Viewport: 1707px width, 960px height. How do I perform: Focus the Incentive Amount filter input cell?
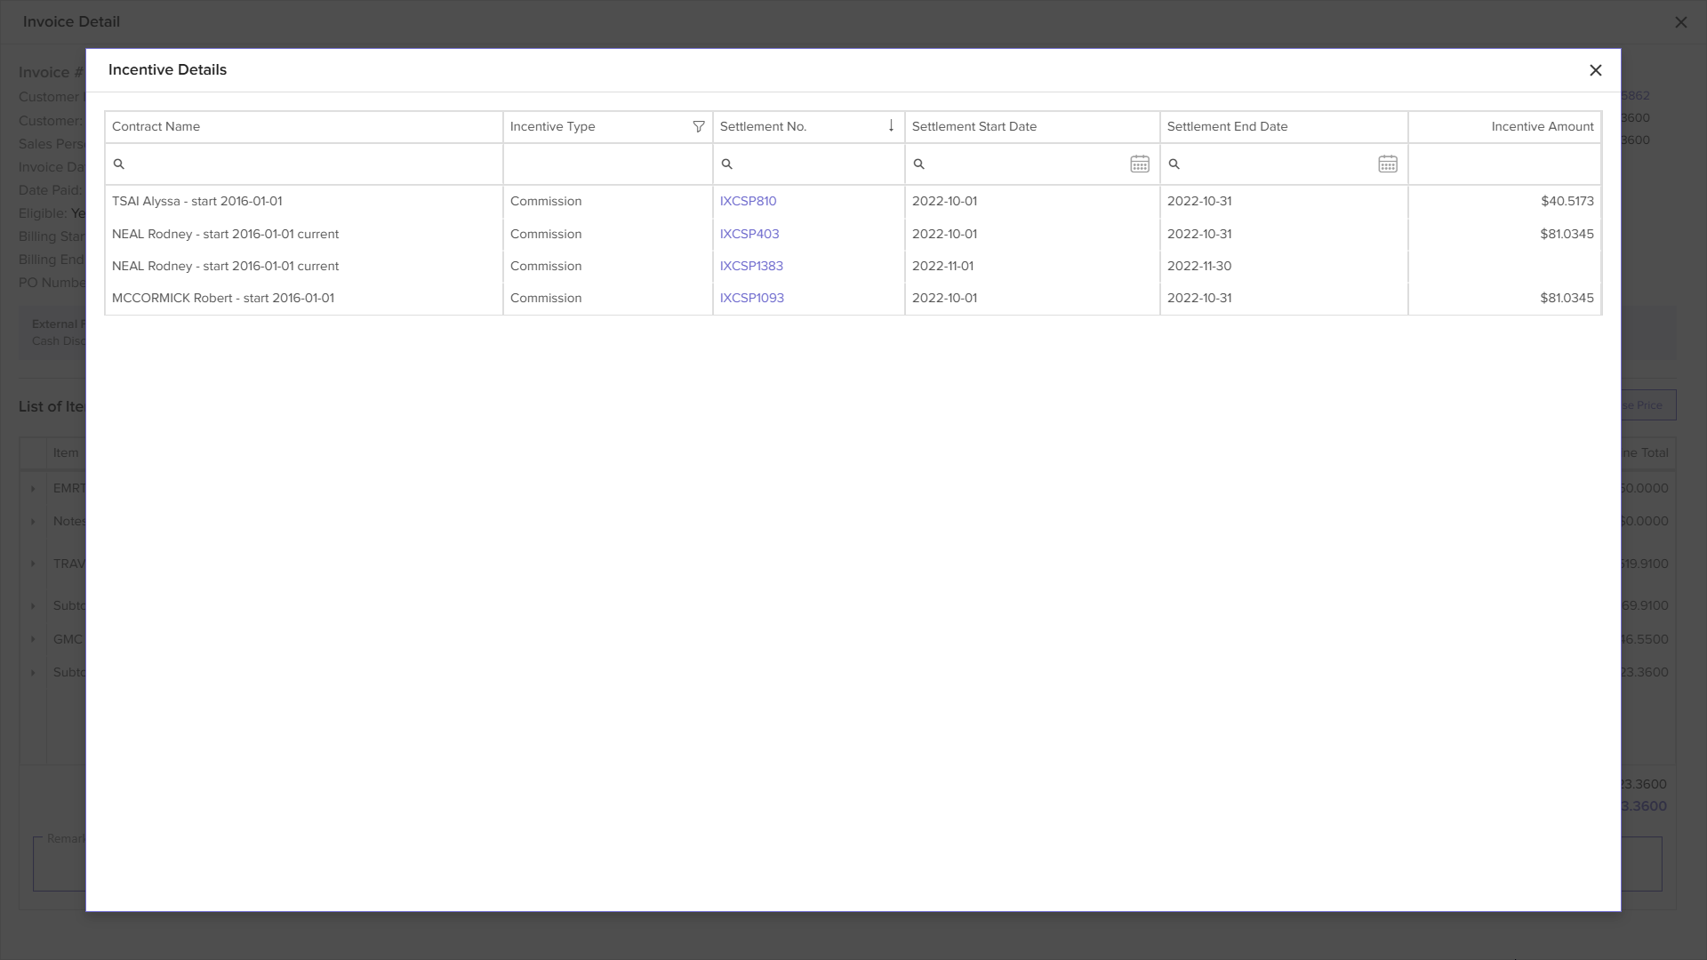click(x=1504, y=164)
